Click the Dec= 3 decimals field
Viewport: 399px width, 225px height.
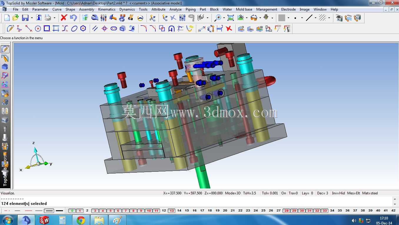coord(322,193)
